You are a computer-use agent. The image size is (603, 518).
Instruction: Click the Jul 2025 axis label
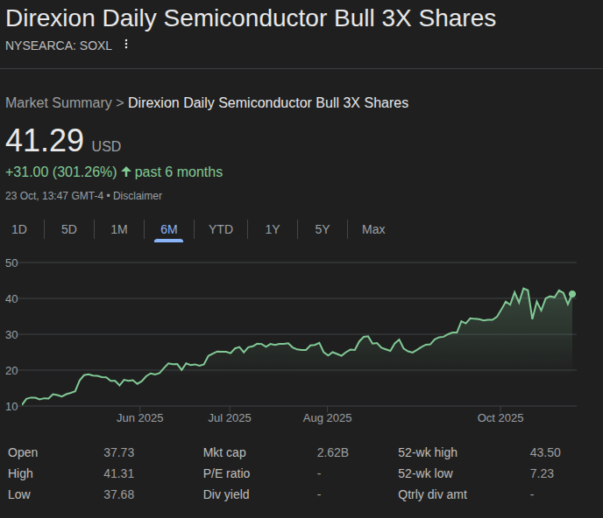pyautogui.click(x=230, y=417)
